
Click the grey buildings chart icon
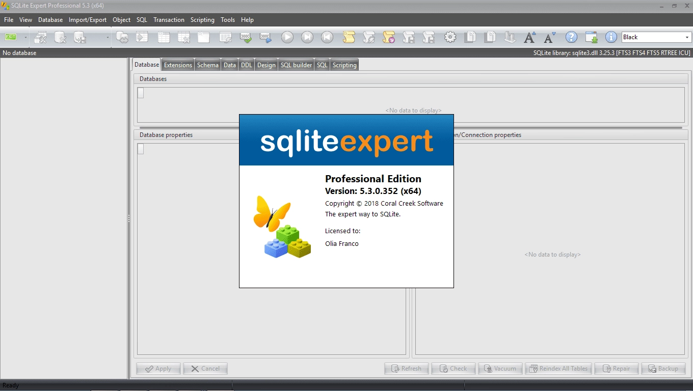point(510,37)
